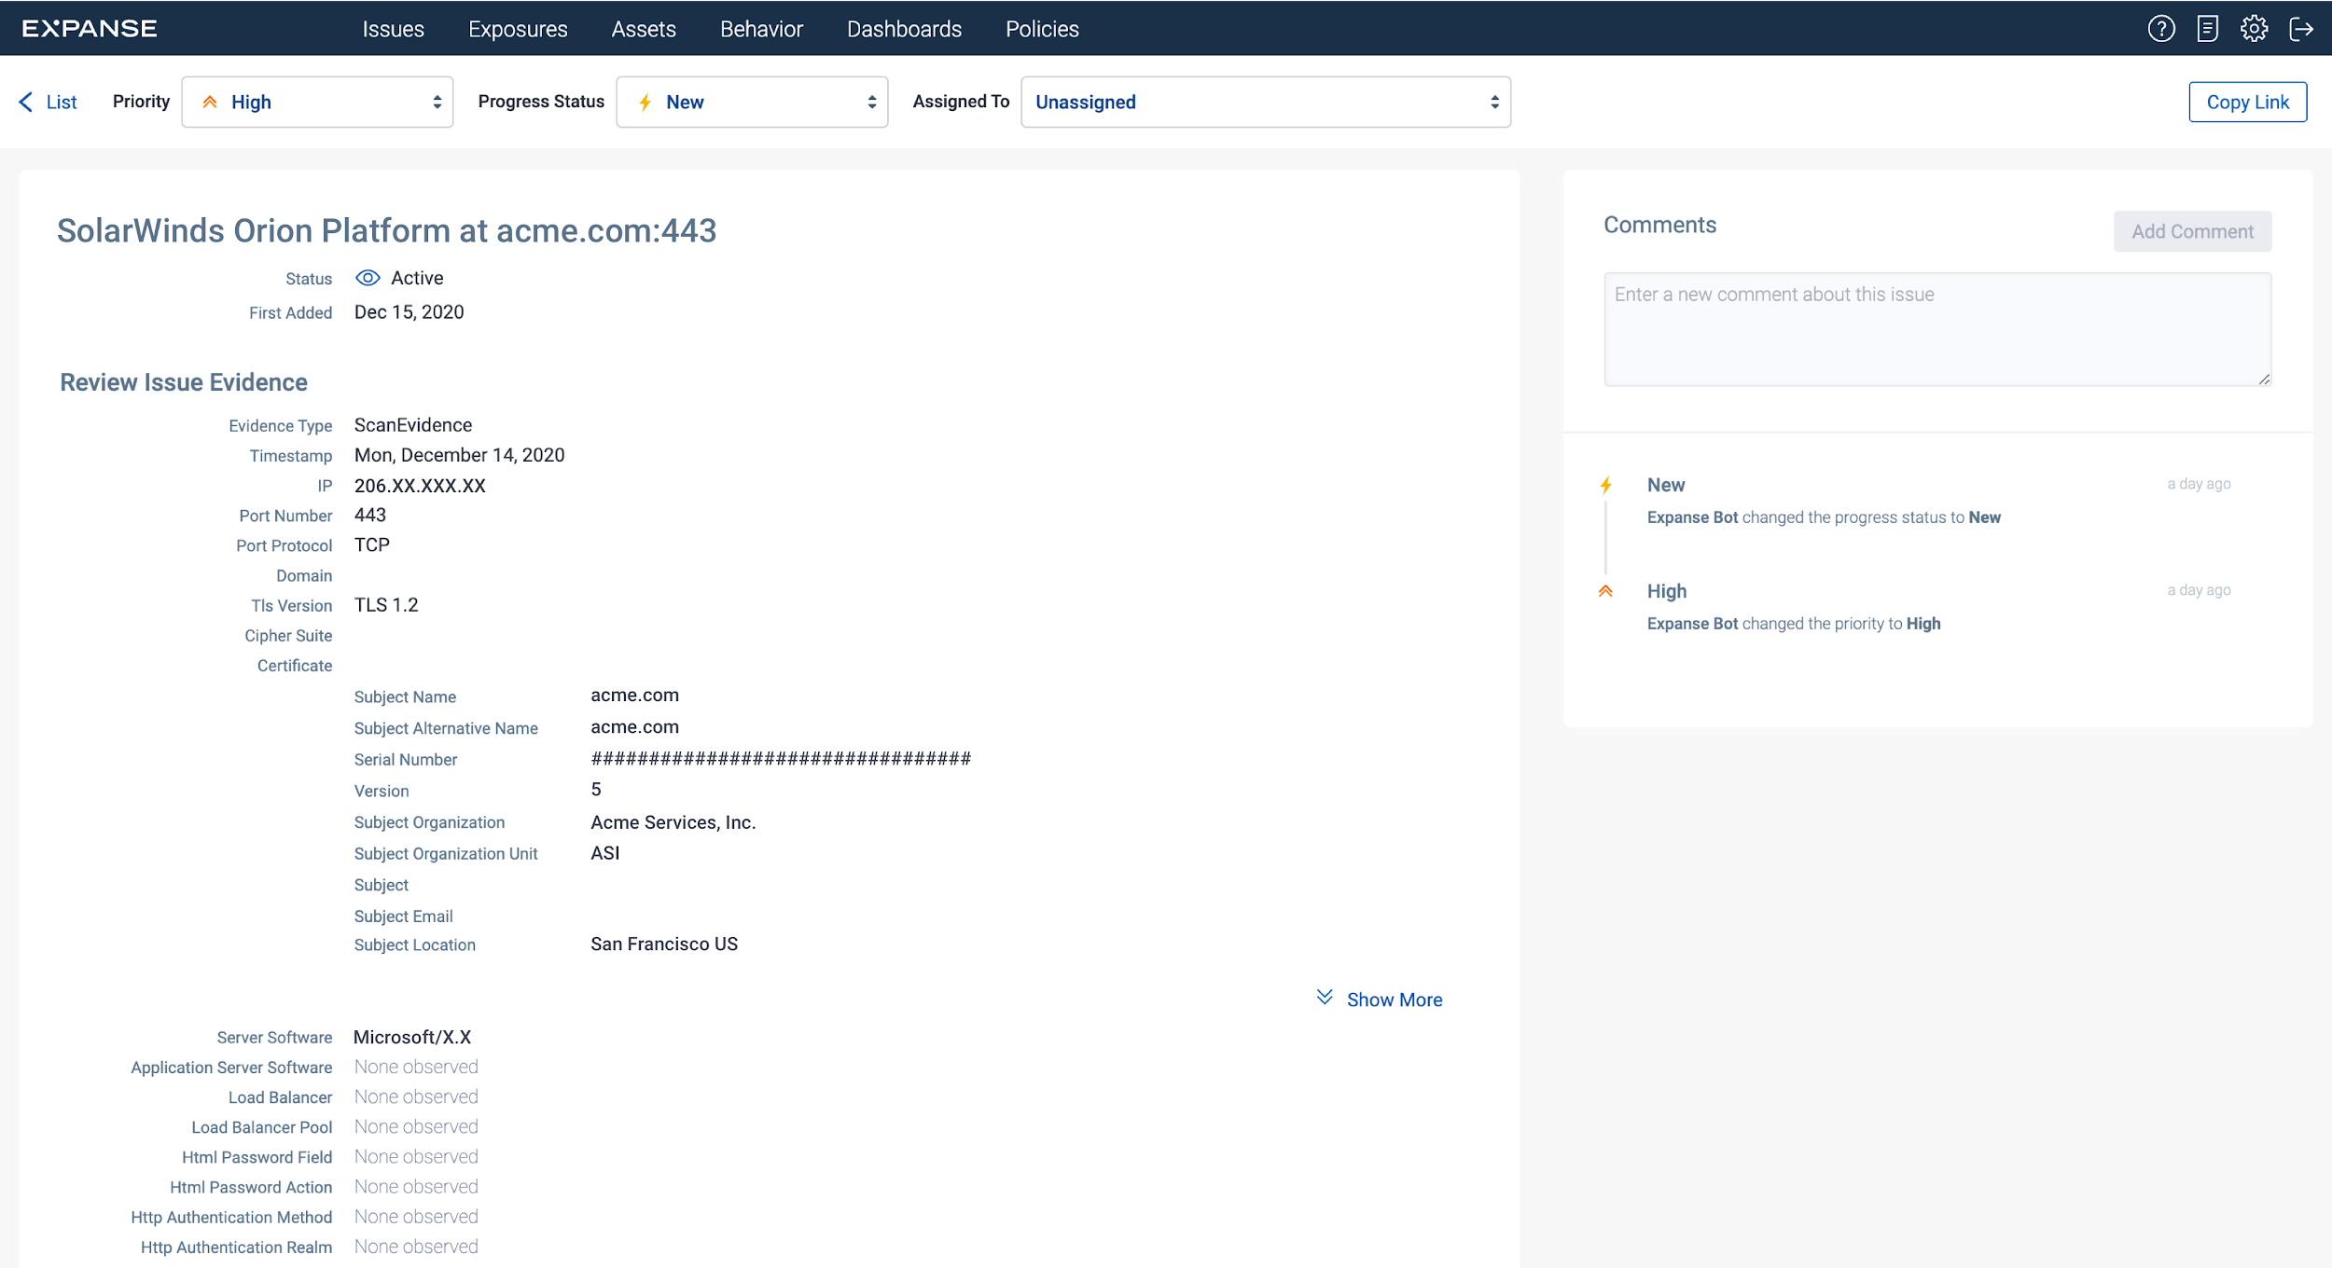Click the Active status text
Screen dimensions: 2332x1268
pyautogui.click(x=417, y=278)
